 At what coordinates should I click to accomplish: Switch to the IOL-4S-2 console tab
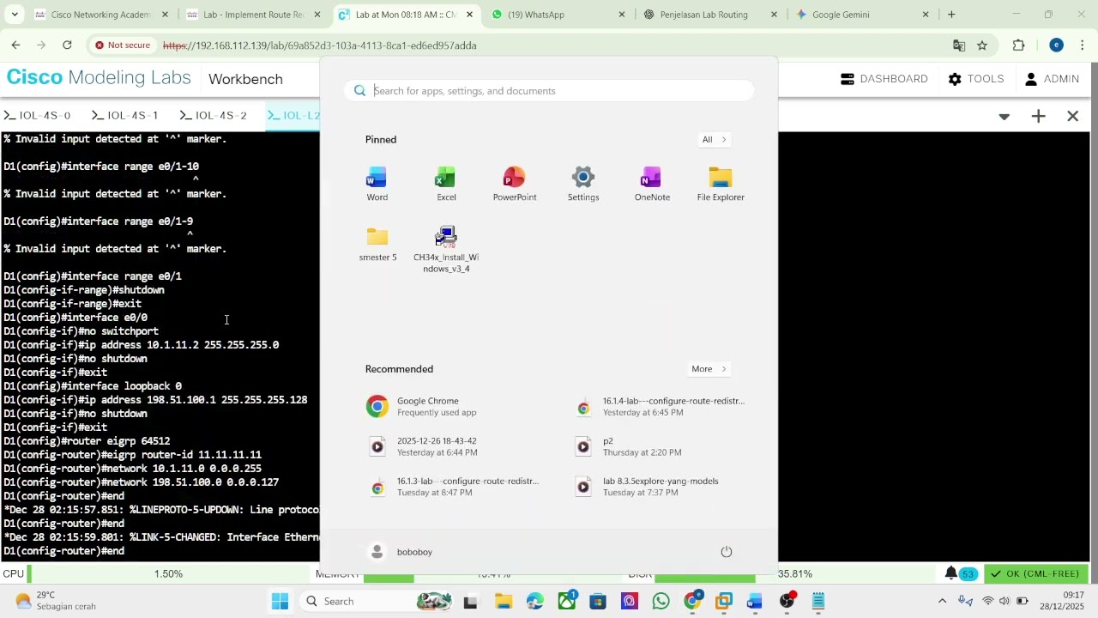pos(214,115)
